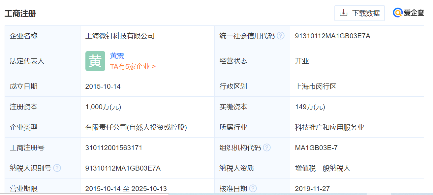
Task: Select 增值税一般纳税人 taxpayer qualification
Action: [x=323, y=168]
